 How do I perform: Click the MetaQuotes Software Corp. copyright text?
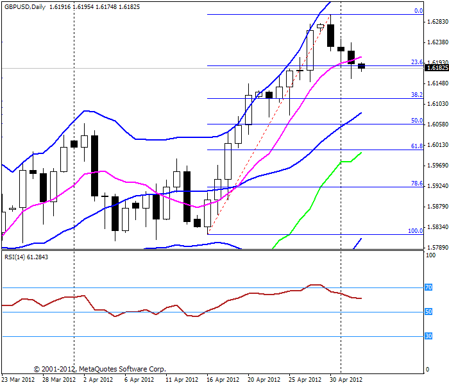99,369
